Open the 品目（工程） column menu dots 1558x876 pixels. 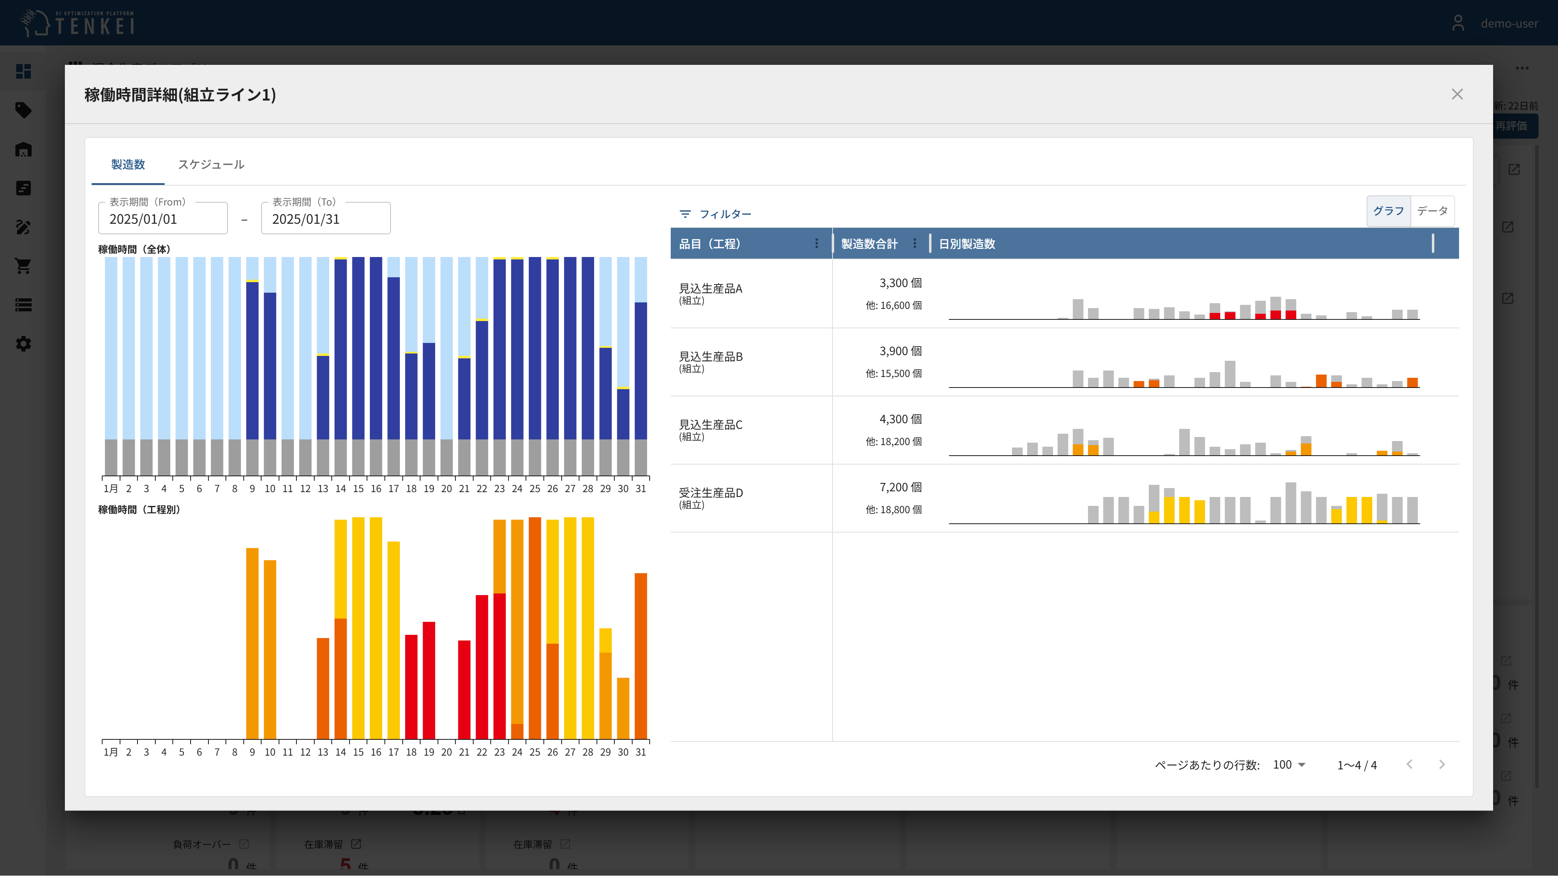click(816, 243)
